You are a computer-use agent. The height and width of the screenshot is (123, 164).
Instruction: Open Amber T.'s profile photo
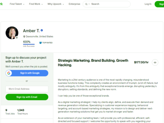click(12, 33)
